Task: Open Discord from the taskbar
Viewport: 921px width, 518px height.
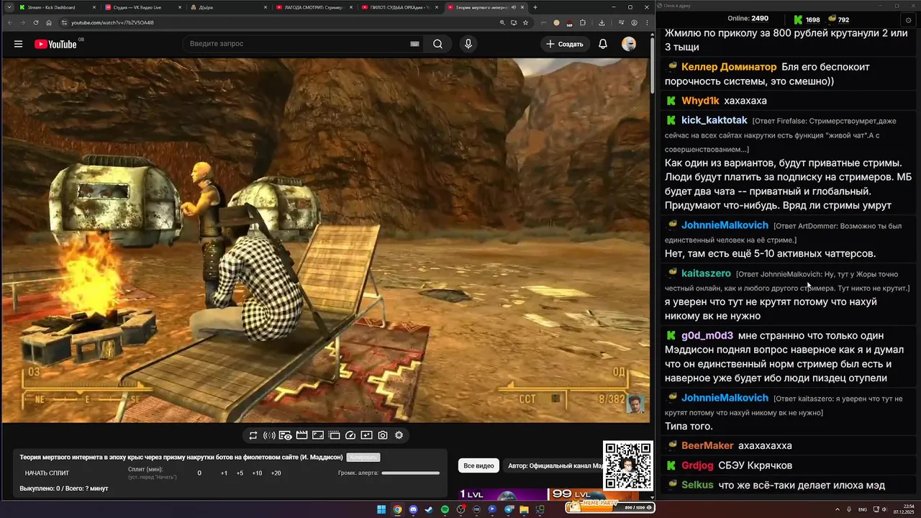Action: 413,509
